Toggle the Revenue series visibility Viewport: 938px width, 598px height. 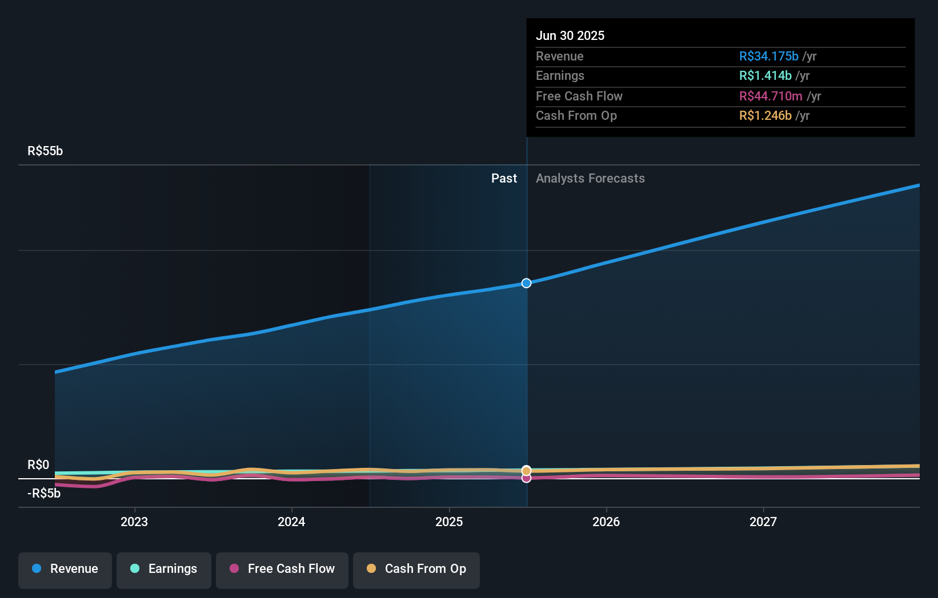(65, 569)
